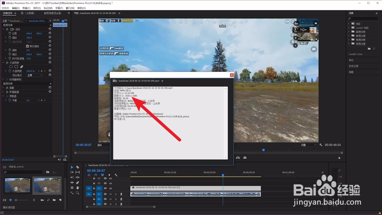This screenshot has height=215, width=382.
Task: Open the 标记 panel
Action: click(x=351, y=60)
